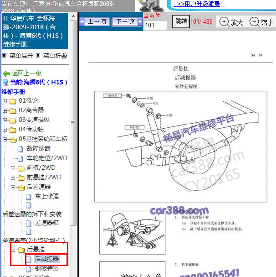Screen dimensions: 276x277
Task: Click the document icon for 后差速器的拆下和安装
Action: (29, 205)
